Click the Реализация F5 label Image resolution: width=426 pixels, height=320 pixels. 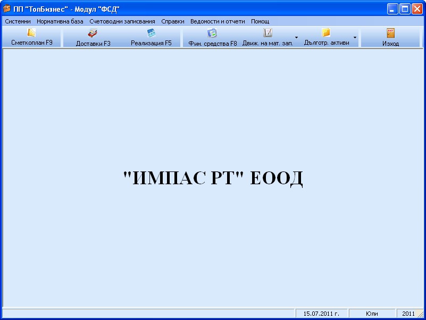[x=152, y=43]
